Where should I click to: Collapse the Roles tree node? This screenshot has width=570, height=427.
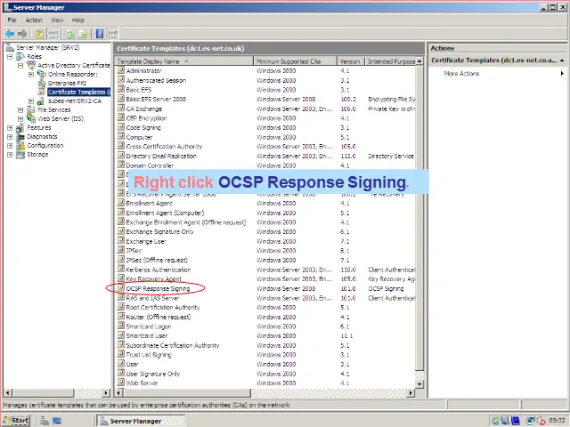point(10,57)
